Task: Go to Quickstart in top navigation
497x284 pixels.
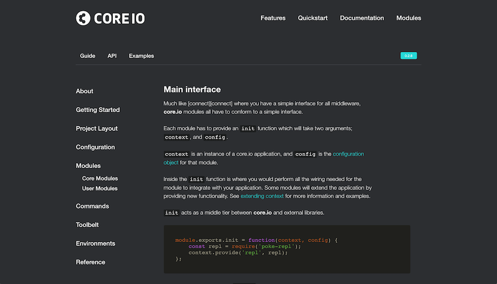Action: point(313,18)
